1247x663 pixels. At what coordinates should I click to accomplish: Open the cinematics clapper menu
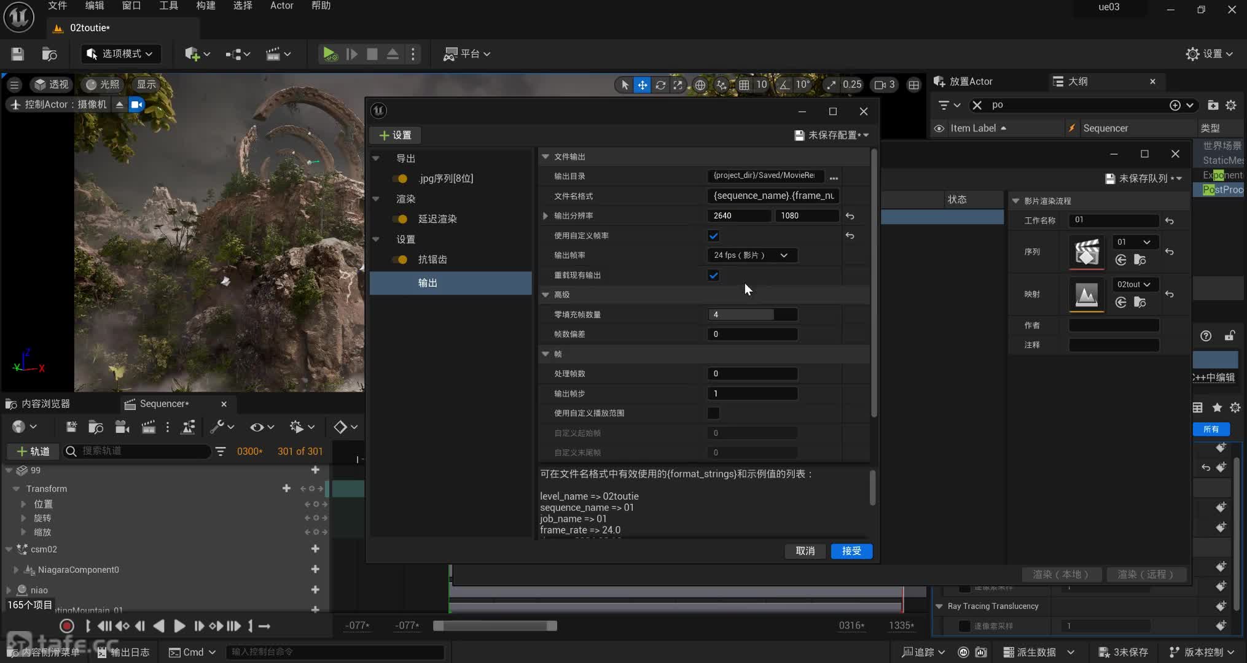[x=278, y=54]
